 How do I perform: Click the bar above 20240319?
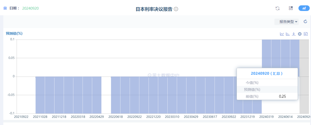[x=266, y=58]
